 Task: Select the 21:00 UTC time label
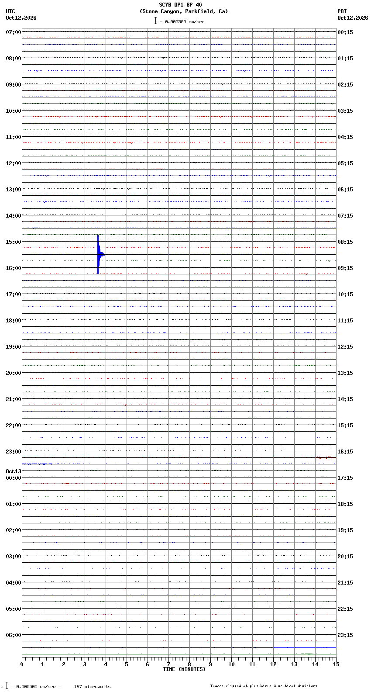point(14,399)
